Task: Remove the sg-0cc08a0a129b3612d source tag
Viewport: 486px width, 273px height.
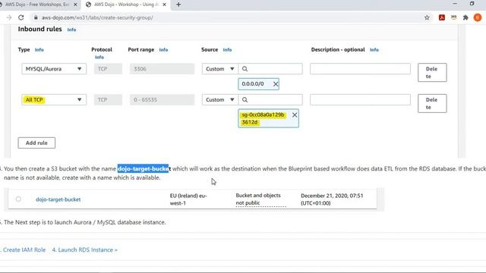Action: [x=295, y=115]
